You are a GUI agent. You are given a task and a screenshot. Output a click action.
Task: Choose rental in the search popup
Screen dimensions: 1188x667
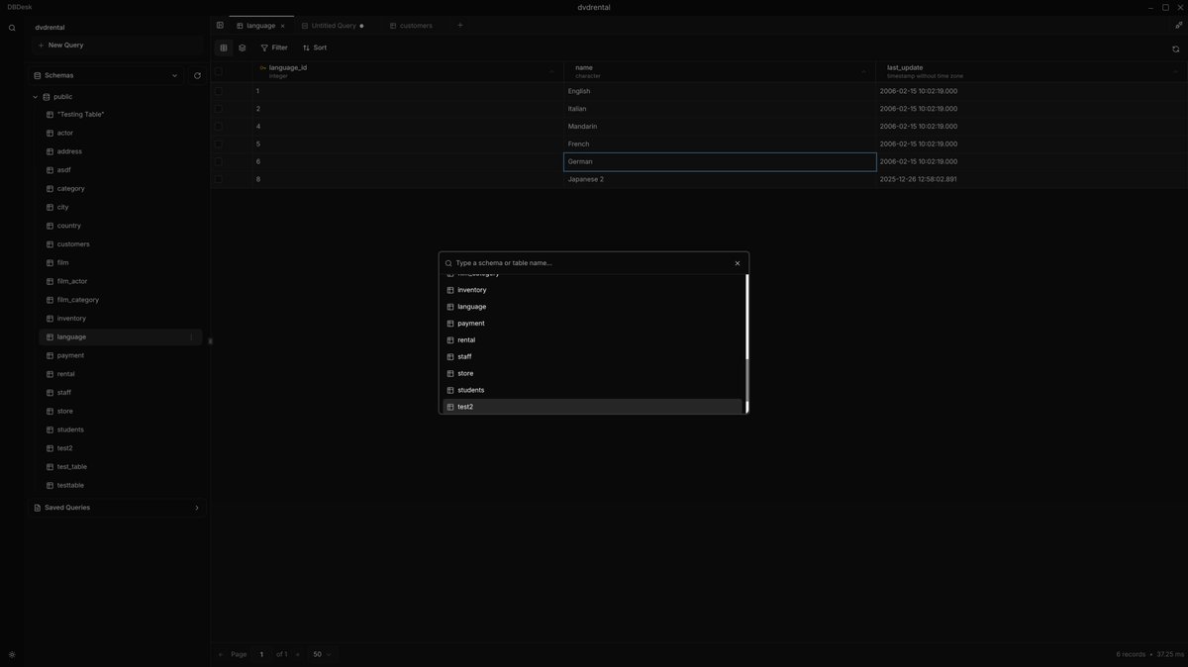592,340
